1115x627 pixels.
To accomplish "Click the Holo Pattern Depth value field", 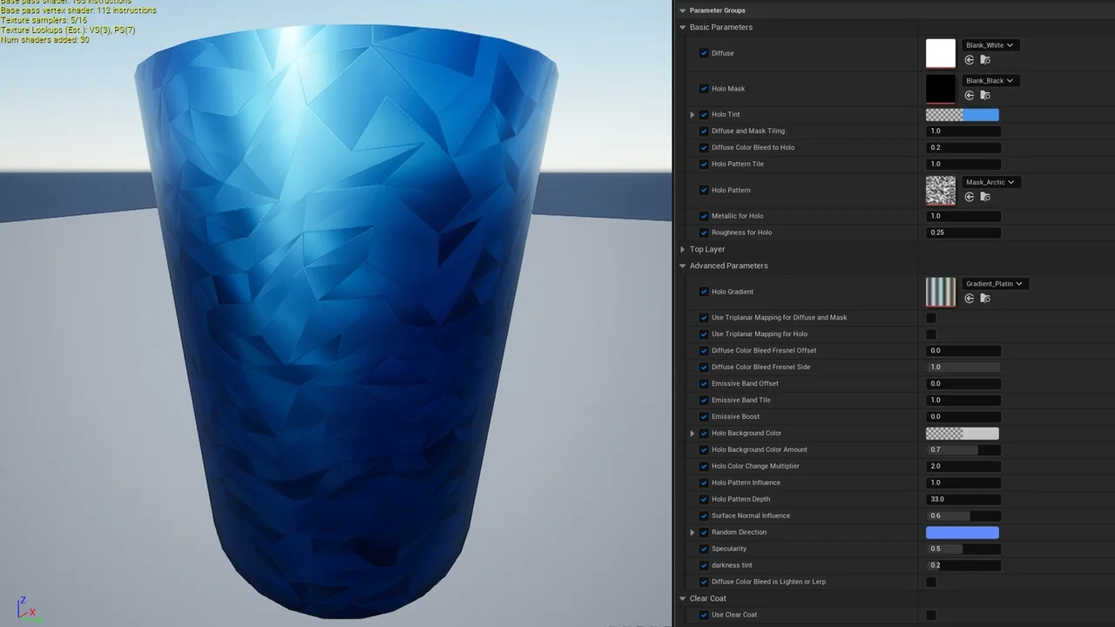I will tap(962, 499).
